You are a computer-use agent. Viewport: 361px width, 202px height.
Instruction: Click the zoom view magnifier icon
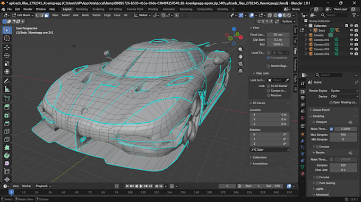[240, 49]
